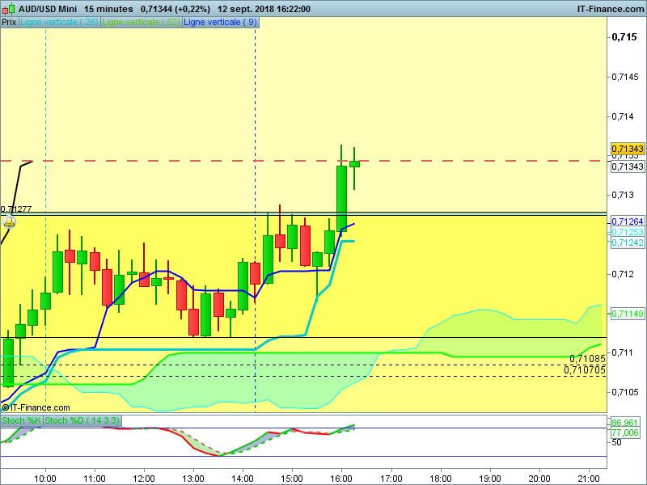Click the 50 level label on stochastic axis
This screenshot has height=485, width=647.
[x=616, y=442]
